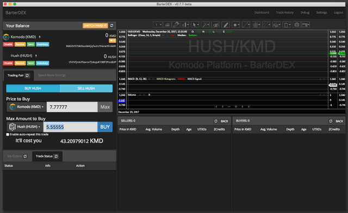348x213 pixels.
Task: Click Logout in top navigation
Action: (x=338, y=12)
